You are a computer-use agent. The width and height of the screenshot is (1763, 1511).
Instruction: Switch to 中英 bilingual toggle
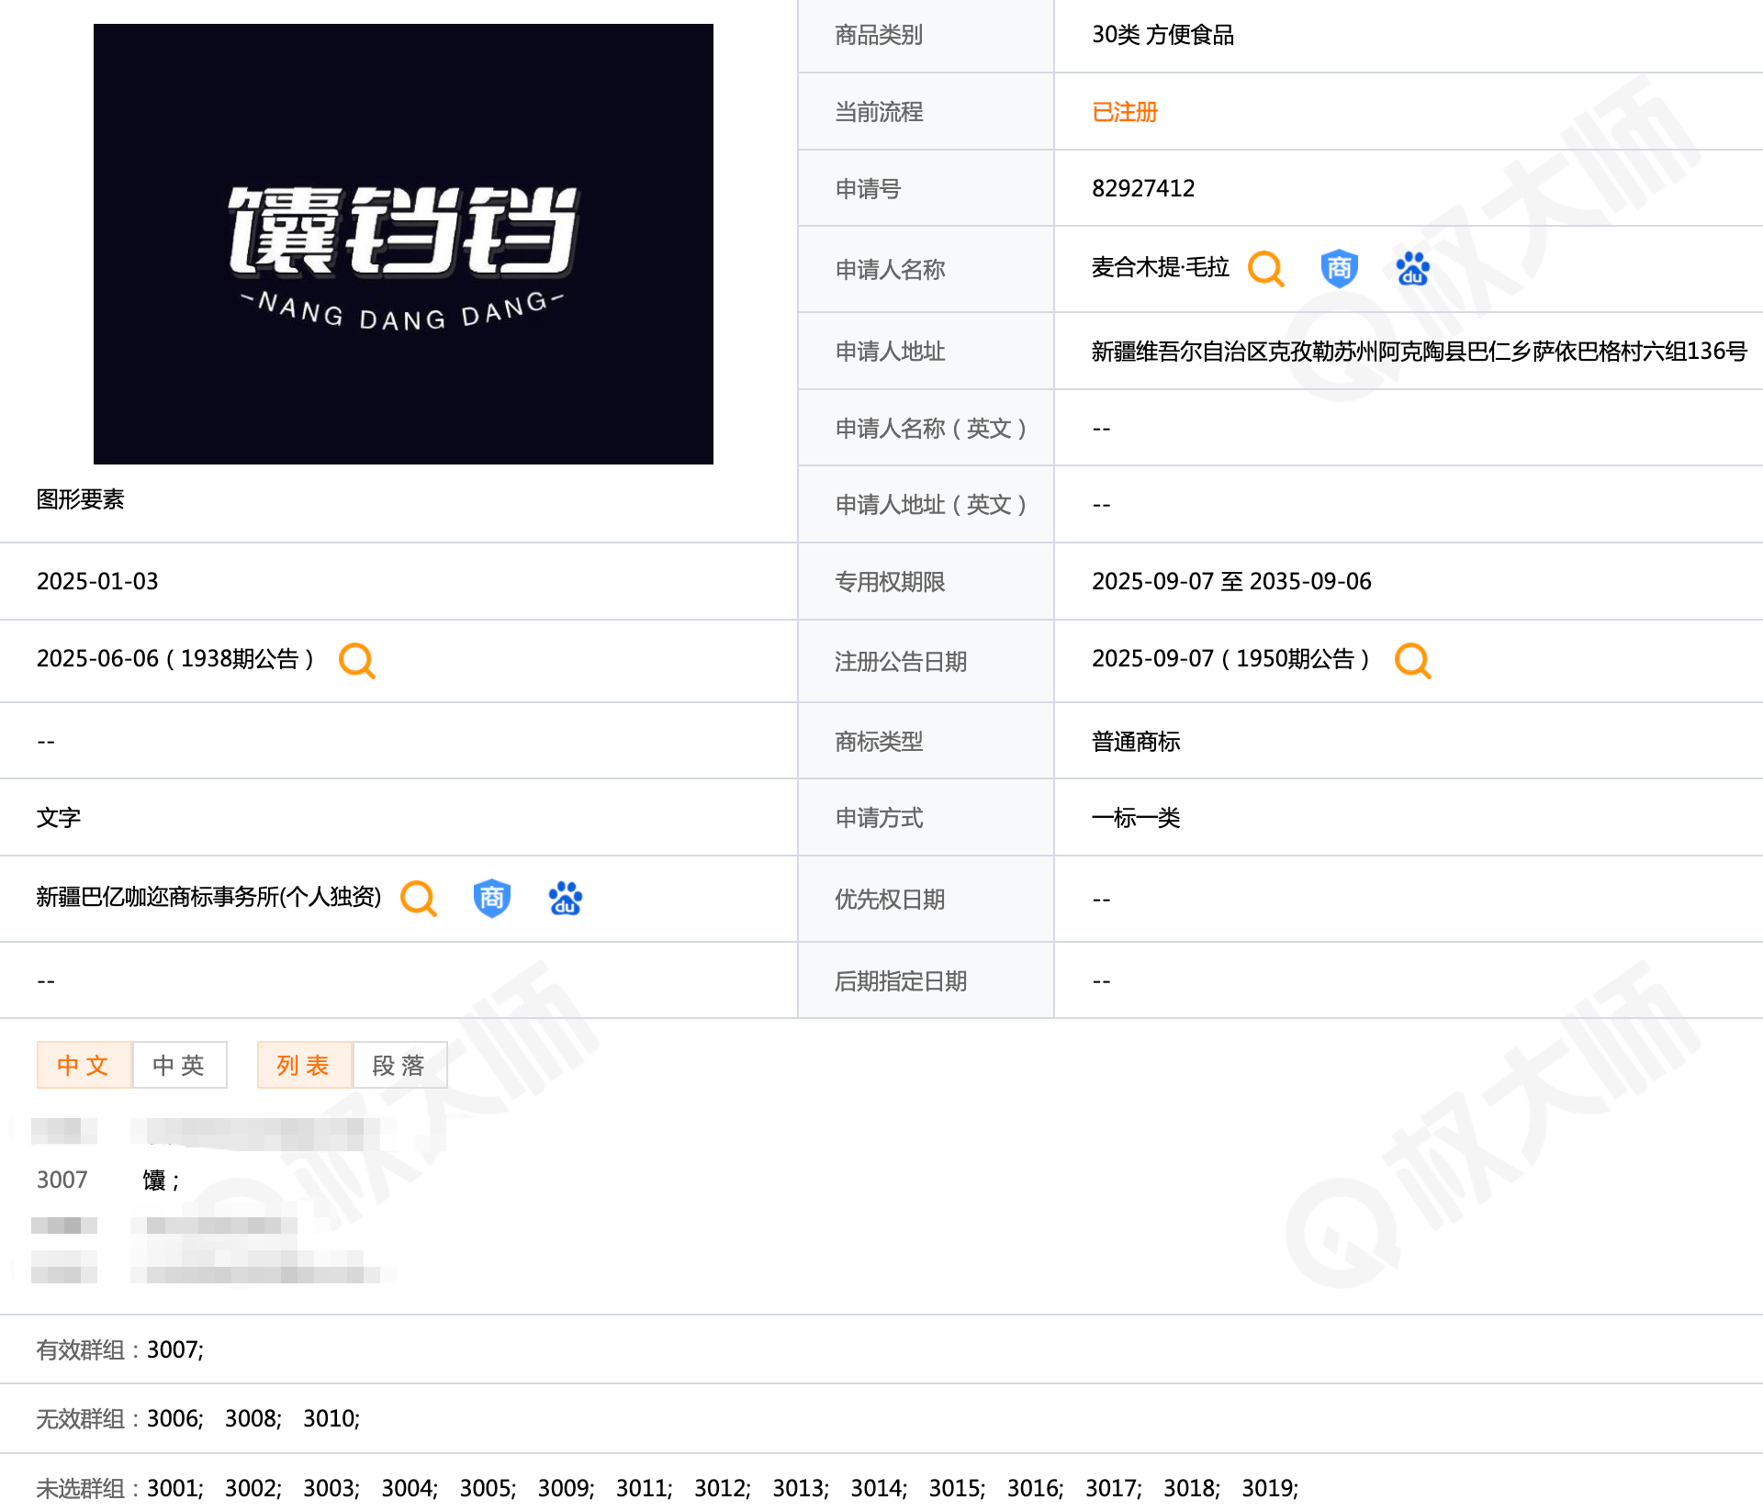click(179, 1065)
